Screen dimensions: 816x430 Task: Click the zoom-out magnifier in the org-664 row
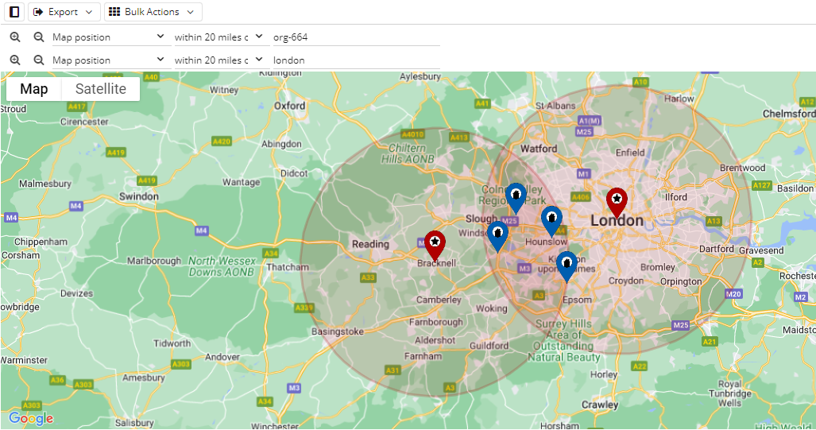click(x=38, y=37)
